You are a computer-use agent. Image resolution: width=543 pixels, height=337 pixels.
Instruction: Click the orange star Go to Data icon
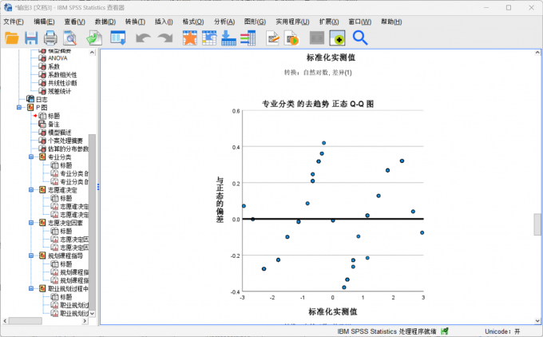[x=189, y=38]
